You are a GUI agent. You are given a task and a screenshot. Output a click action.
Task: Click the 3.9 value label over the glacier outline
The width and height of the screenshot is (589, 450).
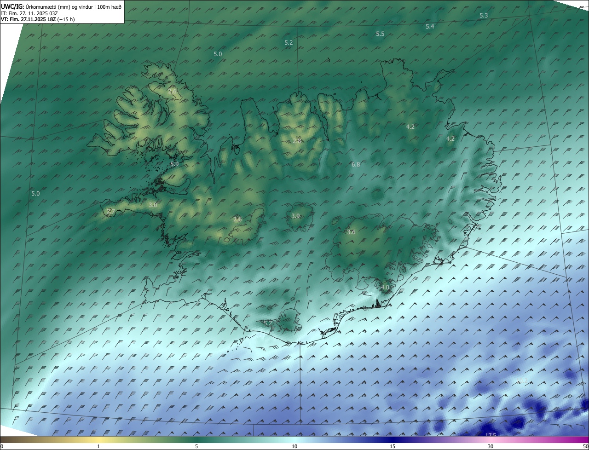[296, 216]
